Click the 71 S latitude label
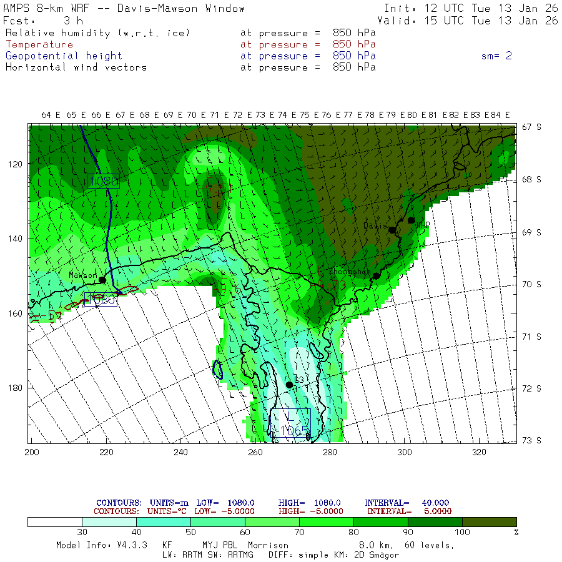The image size is (562, 562). pyautogui.click(x=531, y=337)
